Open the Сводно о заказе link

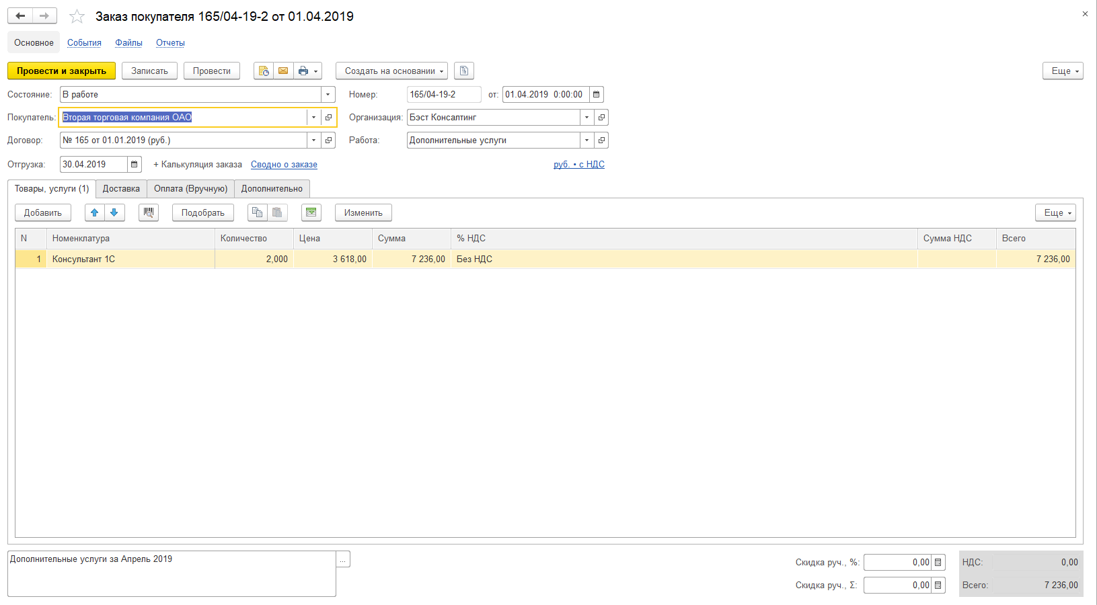point(284,165)
